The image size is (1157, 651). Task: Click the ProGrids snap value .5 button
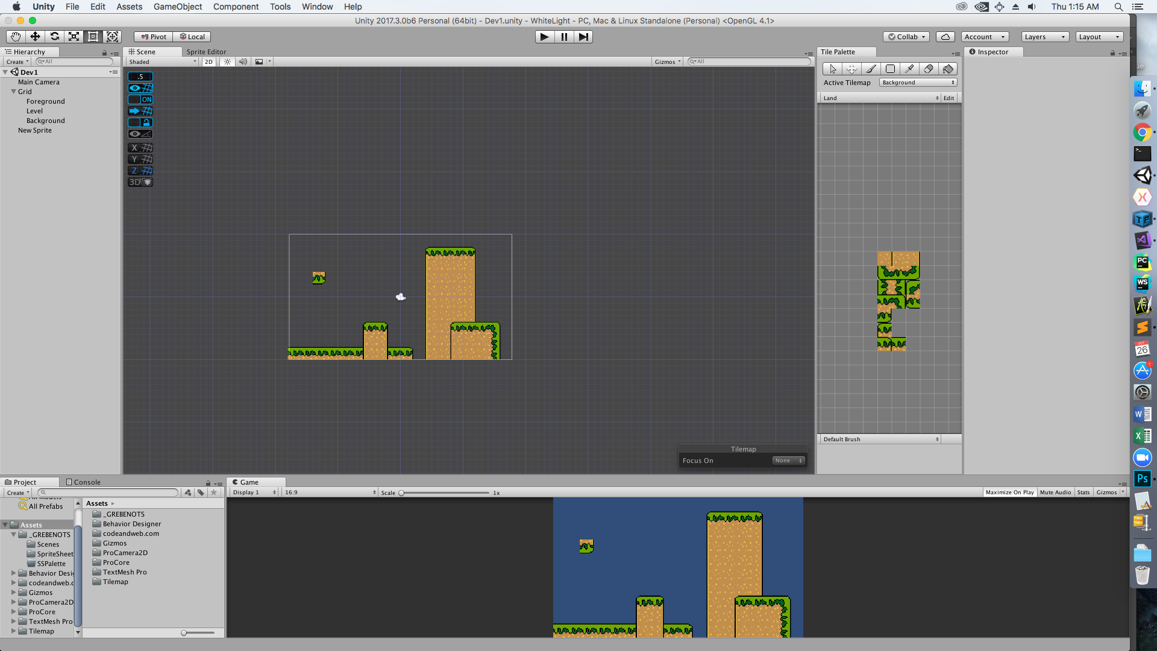pos(140,77)
